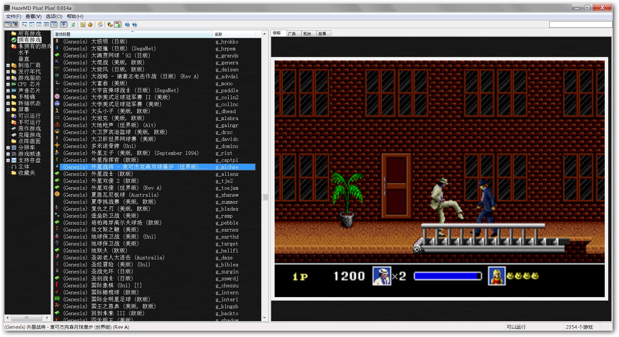Click the house home icon
Viewport: 619px width, 337px height.
(100, 24)
